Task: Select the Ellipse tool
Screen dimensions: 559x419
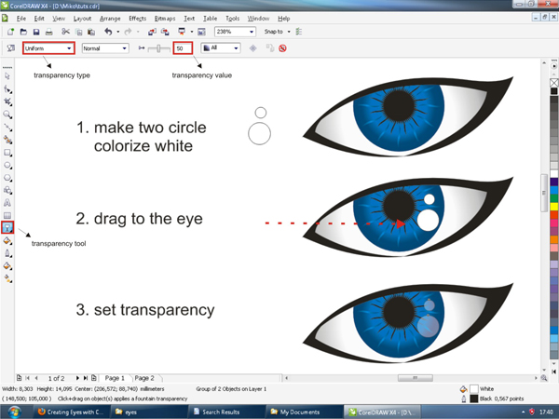Action: [x=7, y=166]
